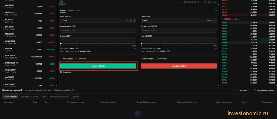The width and height of the screenshot is (277, 119).
Task: Open the История ордеров tab
Action: (33, 90)
